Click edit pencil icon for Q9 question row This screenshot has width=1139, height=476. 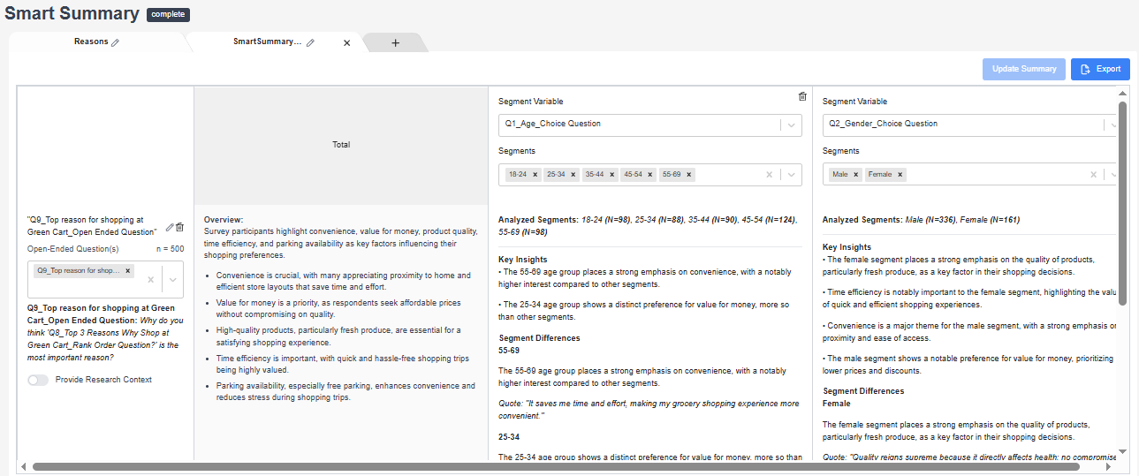[x=170, y=227]
